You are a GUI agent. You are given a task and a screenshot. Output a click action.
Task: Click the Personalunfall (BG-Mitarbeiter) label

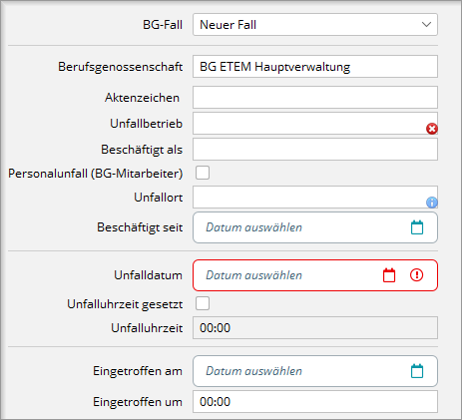tap(96, 174)
